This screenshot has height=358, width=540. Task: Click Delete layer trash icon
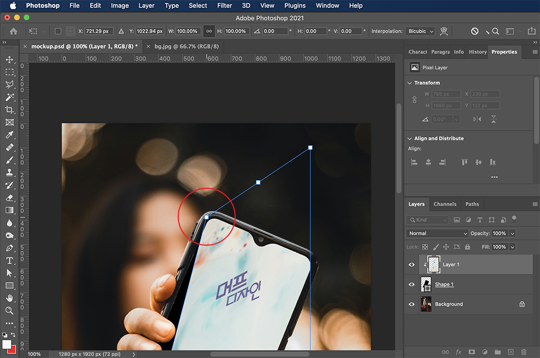(x=524, y=352)
